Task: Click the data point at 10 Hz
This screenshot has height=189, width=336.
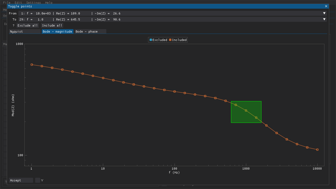Action: pos(103,78)
